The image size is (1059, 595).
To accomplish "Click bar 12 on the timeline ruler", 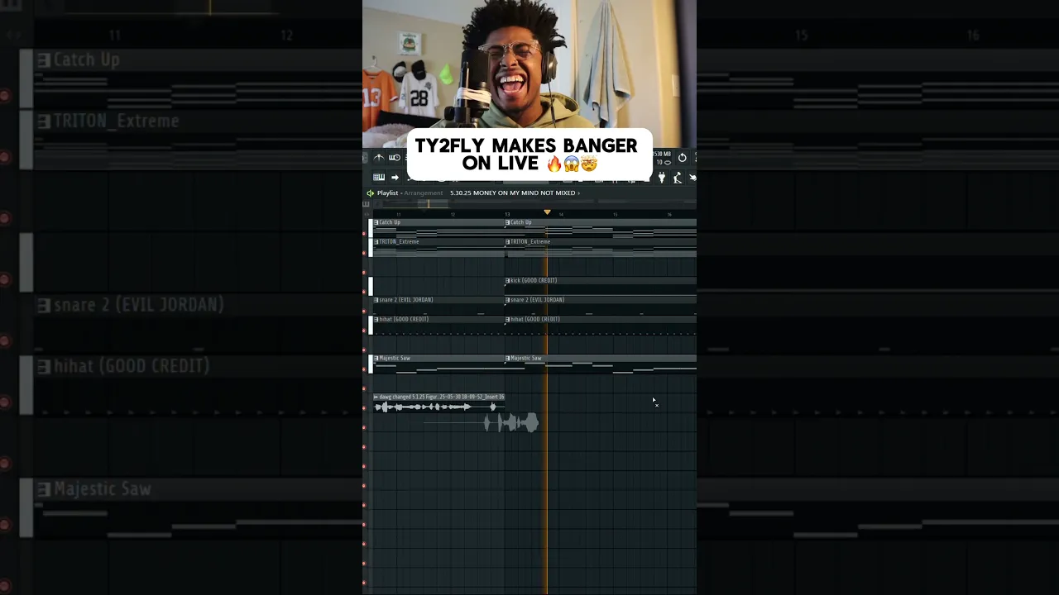I will tap(453, 214).
